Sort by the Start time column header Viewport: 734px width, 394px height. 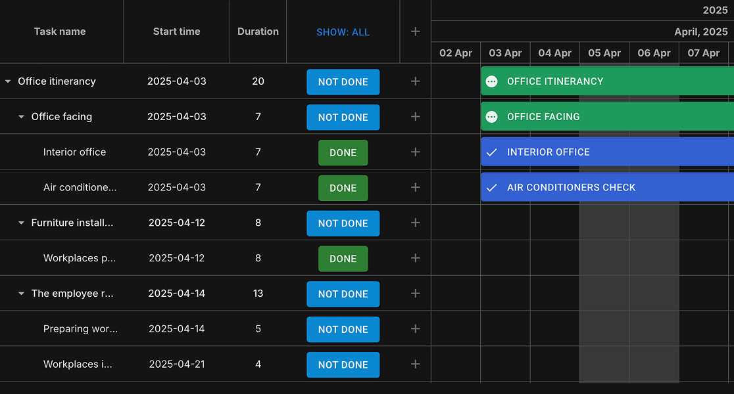pos(176,32)
